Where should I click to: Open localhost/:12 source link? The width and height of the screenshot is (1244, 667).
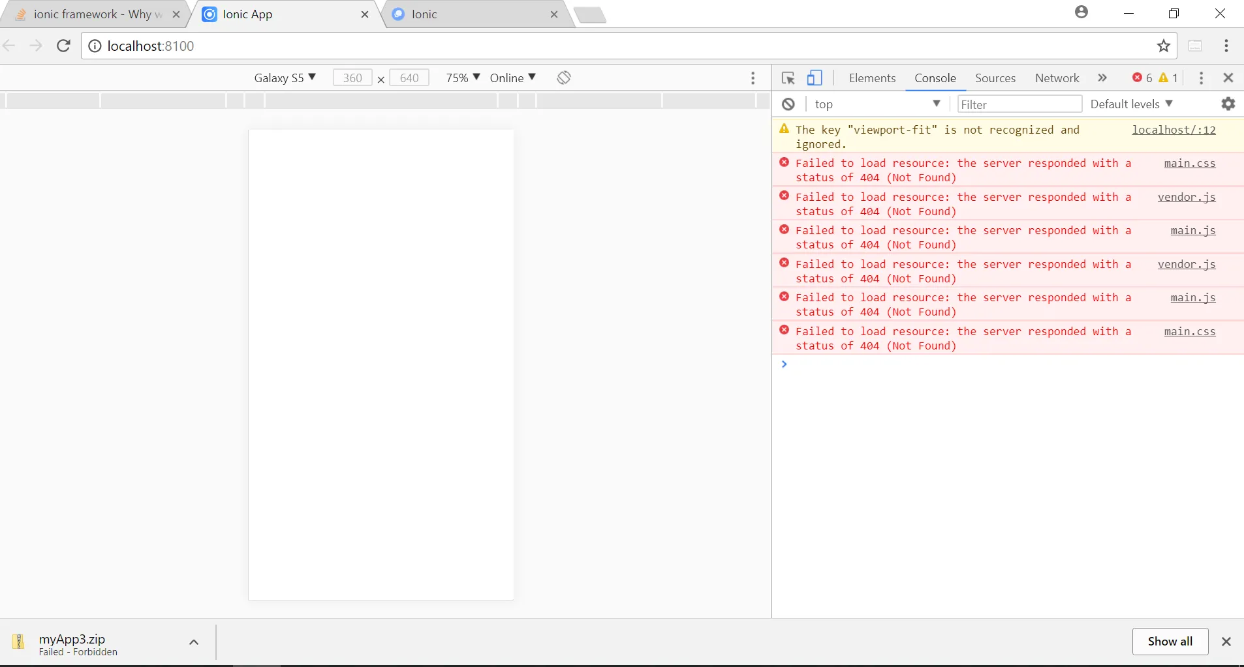point(1174,130)
